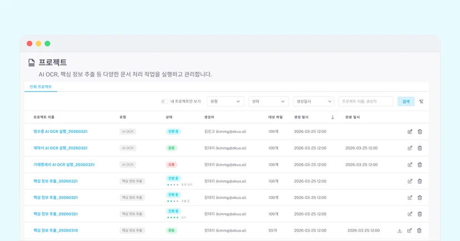Screen dimensions: 460x241
Task: Click 완료 badge in 핵심 정보 추출_20260319 row
Action: pos(171,230)
